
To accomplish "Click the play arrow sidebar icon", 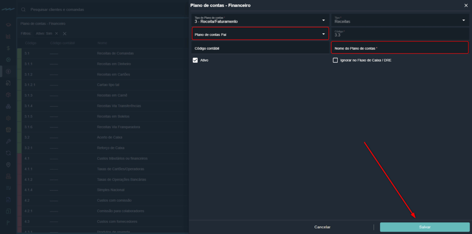I will [8, 223].
